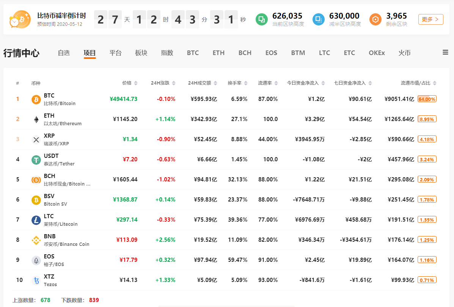Viewport: 454px width, 307px height.
Task: Click ETH 24H change +1.14%
Action: coord(165,119)
